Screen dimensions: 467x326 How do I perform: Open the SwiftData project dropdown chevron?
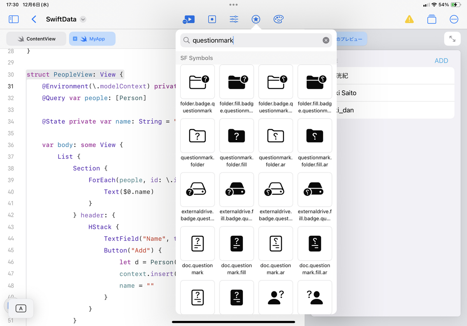(83, 19)
